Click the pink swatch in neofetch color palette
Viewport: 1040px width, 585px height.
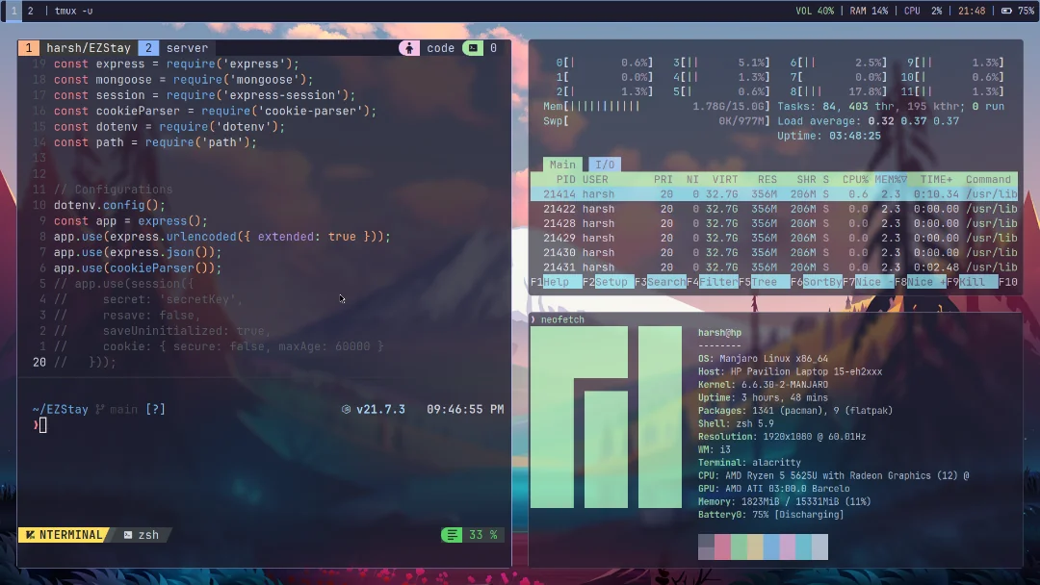(722, 547)
